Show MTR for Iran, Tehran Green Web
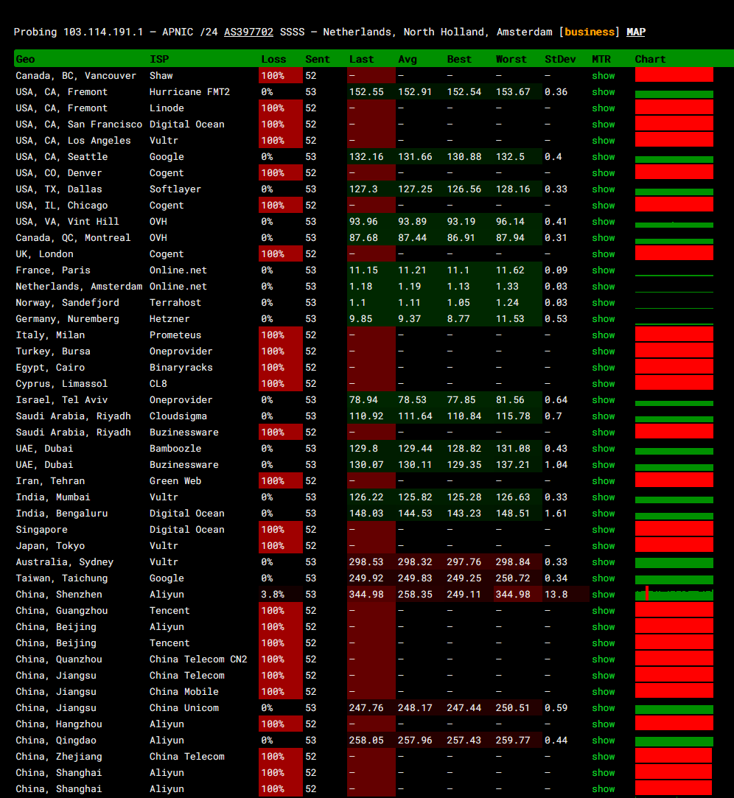The image size is (734, 798). coord(603,481)
